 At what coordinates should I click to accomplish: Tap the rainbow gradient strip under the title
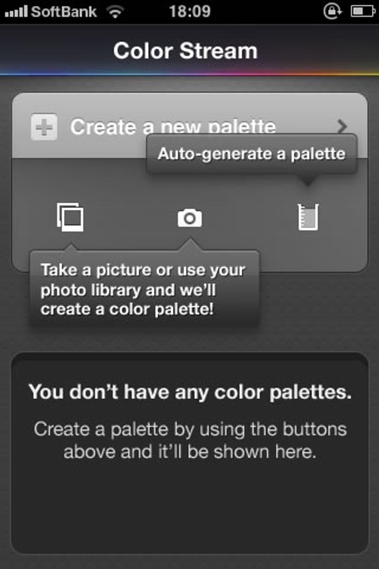(189, 72)
